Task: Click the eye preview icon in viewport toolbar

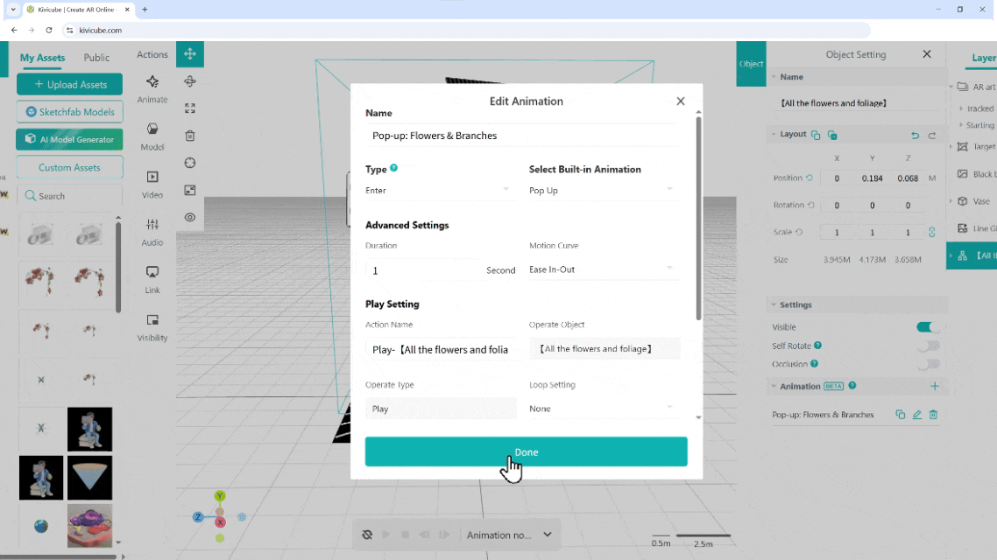Action: tap(190, 217)
